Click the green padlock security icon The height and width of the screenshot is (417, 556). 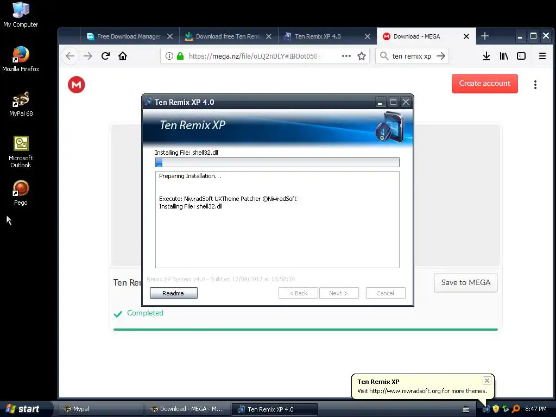180,56
